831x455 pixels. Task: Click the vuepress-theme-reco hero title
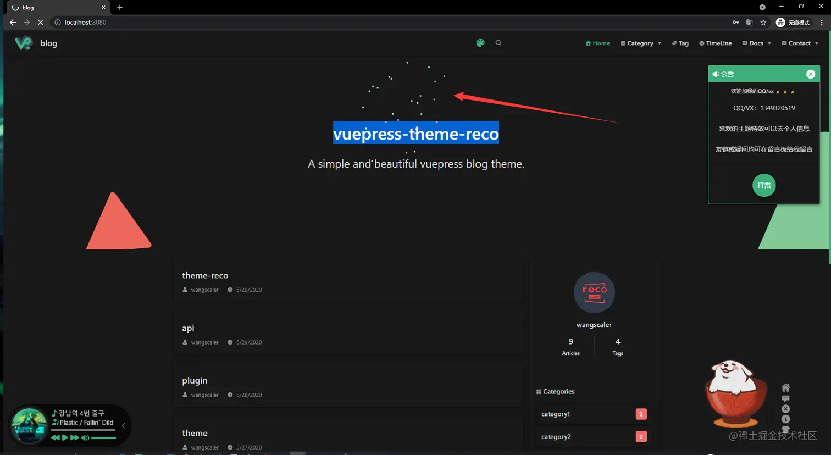[x=416, y=134]
